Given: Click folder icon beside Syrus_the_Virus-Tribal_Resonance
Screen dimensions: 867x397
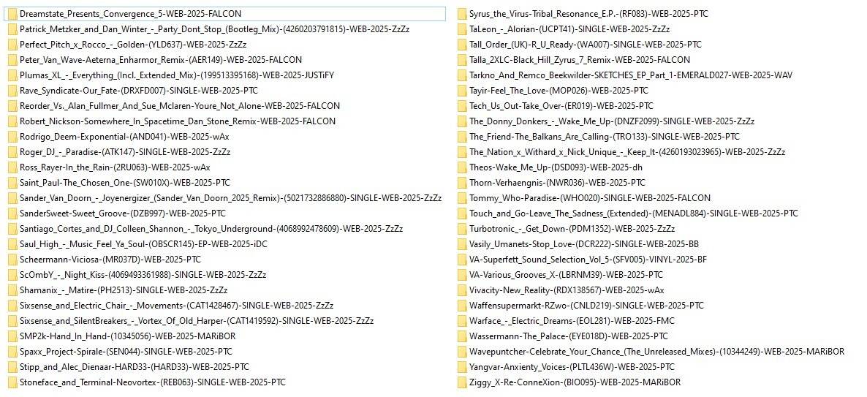Looking at the screenshot, I should coord(462,14).
